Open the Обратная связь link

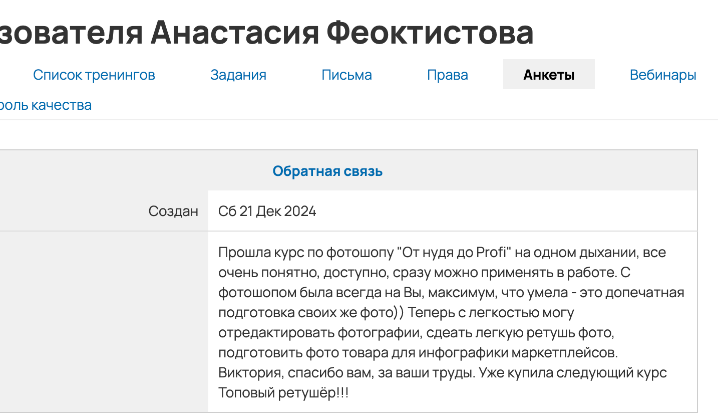click(327, 171)
